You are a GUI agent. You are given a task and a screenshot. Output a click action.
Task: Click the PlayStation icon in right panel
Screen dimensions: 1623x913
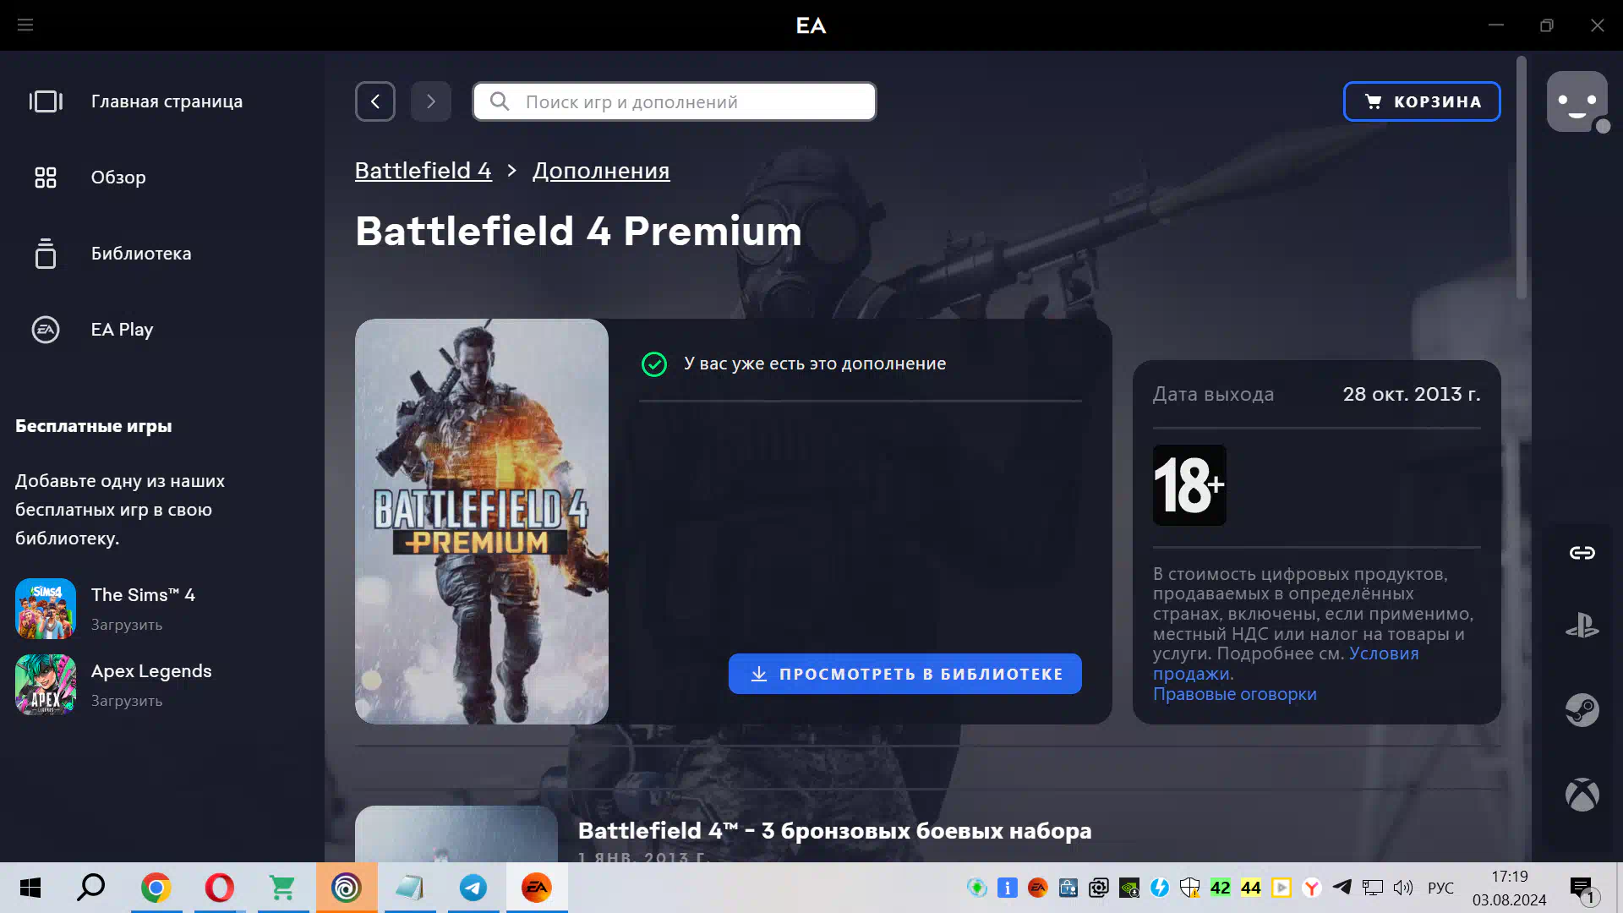[x=1582, y=626]
